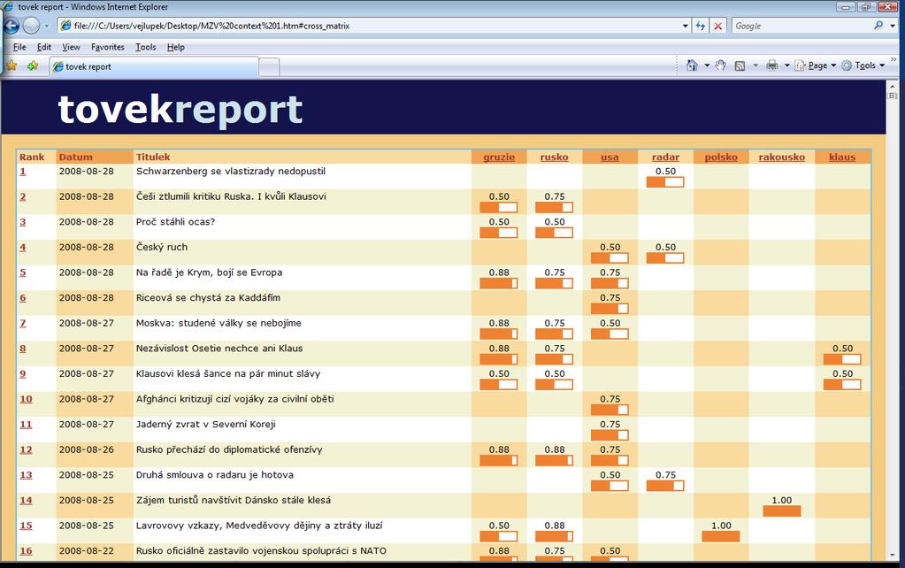
Task: Click the Home icon in command bar
Action: 692,65
